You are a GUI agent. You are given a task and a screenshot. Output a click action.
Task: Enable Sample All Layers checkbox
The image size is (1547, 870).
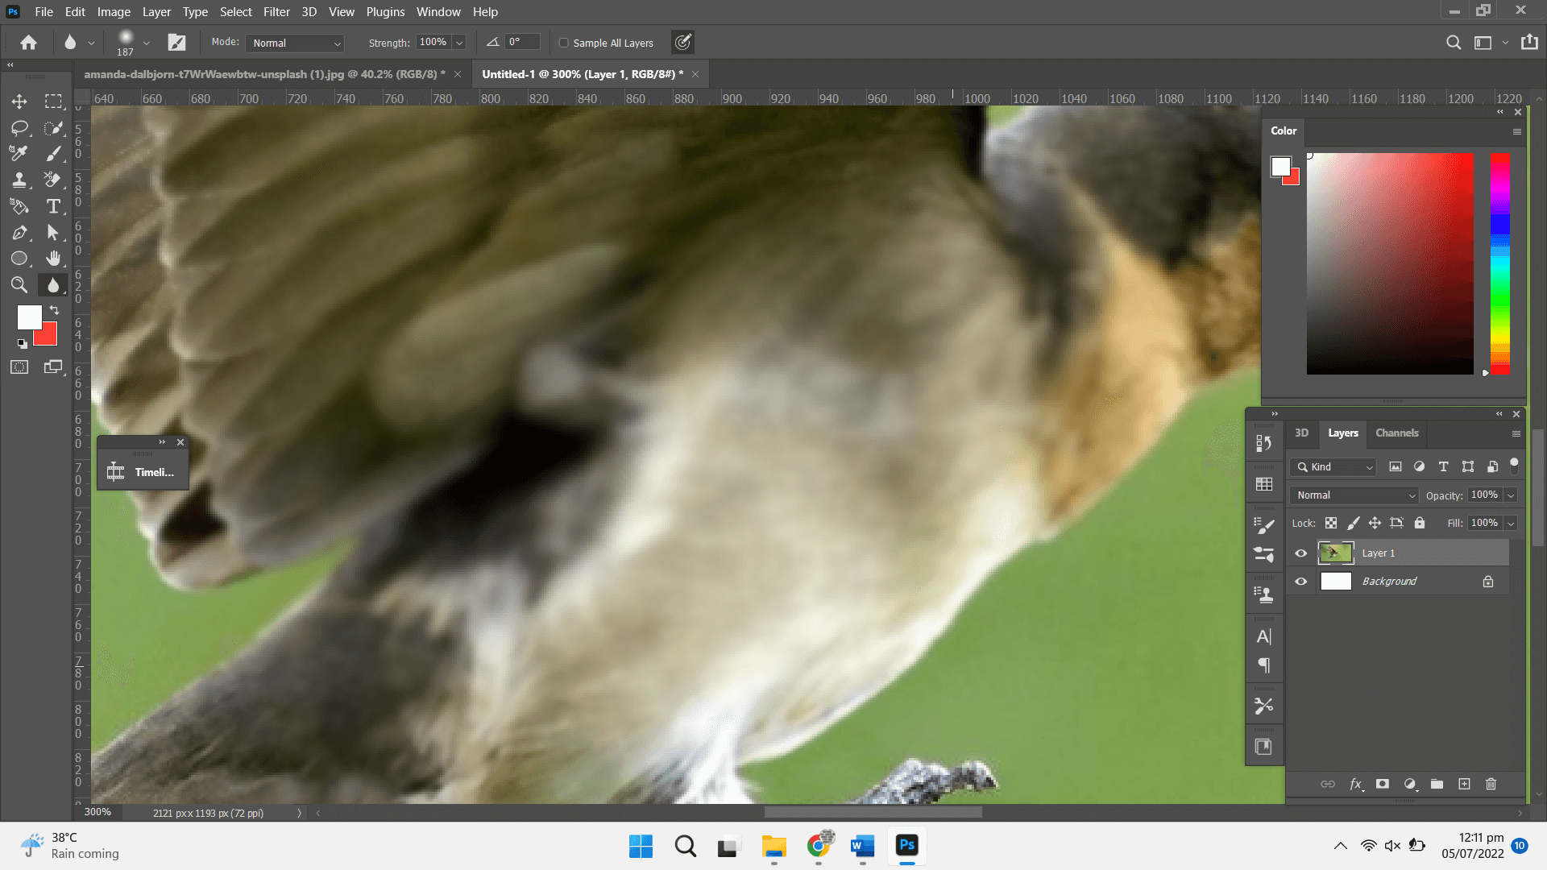pos(564,43)
